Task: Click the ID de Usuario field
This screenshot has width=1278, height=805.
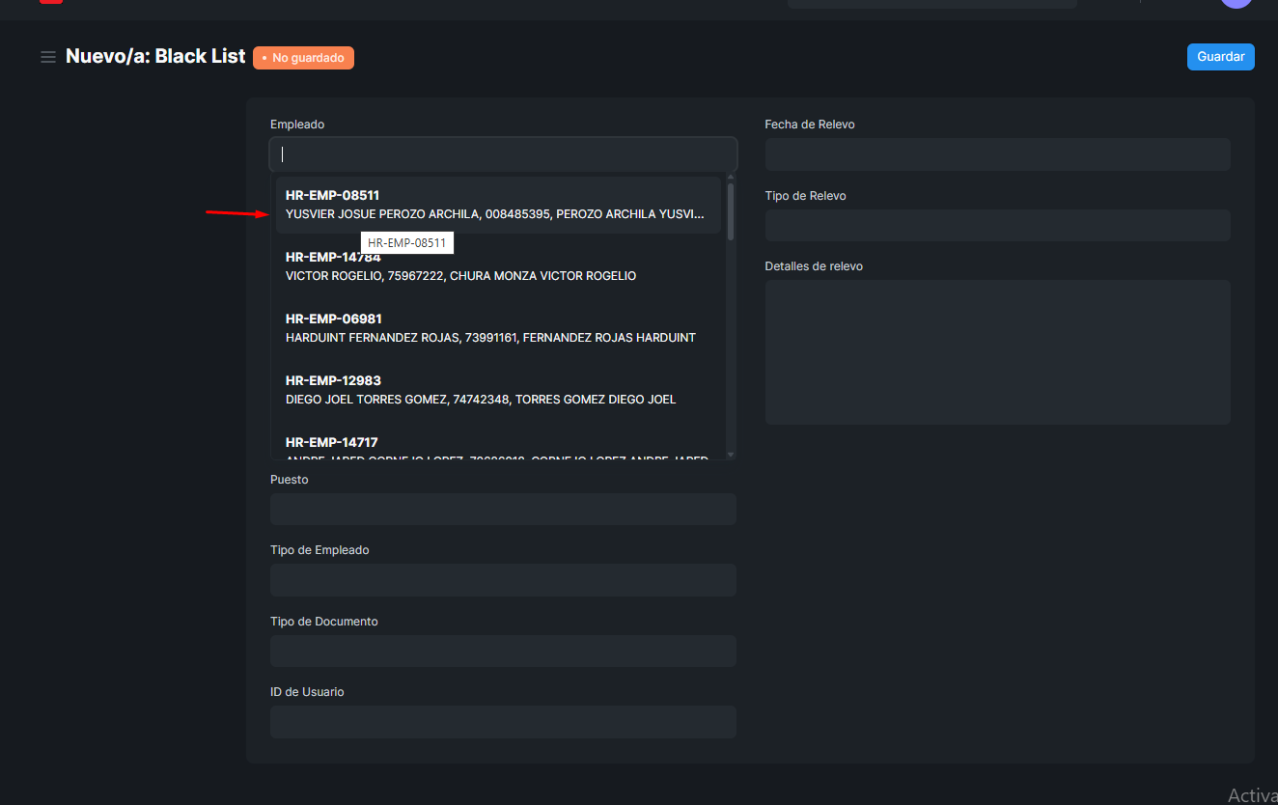Action: (503, 722)
